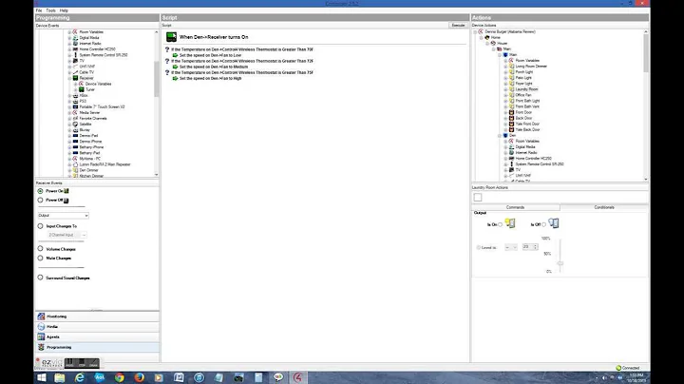Expand the Xbox node in Device Events

coord(69,95)
